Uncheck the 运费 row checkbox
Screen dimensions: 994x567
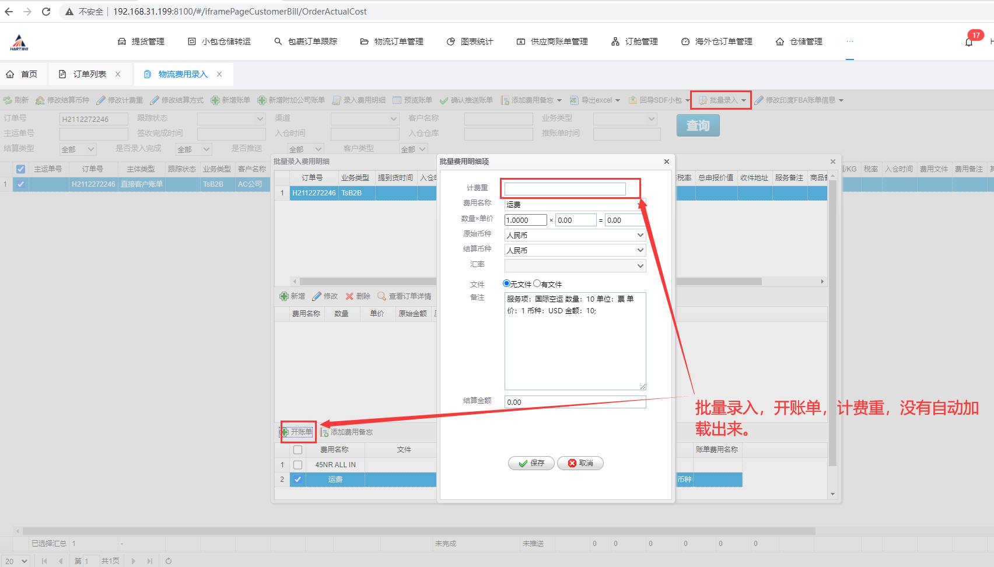[x=297, y=480]
